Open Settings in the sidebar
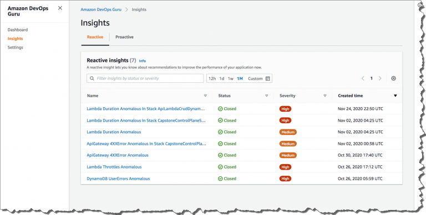 [15, 48]
